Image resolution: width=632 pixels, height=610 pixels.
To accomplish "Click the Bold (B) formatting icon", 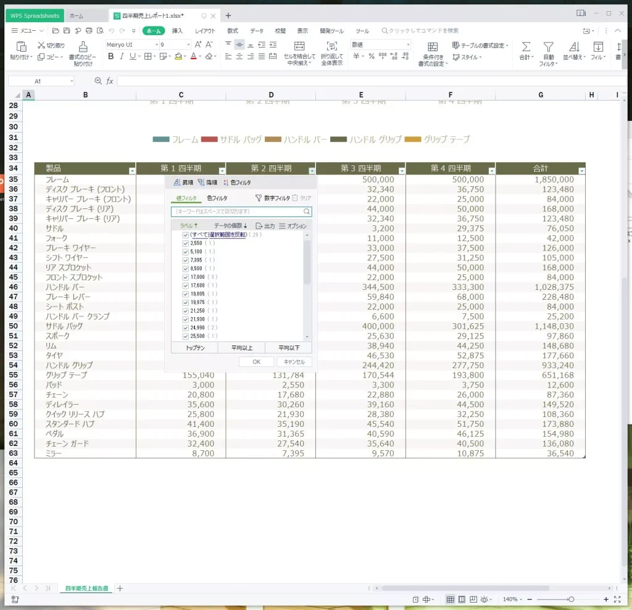I will 111,56.
